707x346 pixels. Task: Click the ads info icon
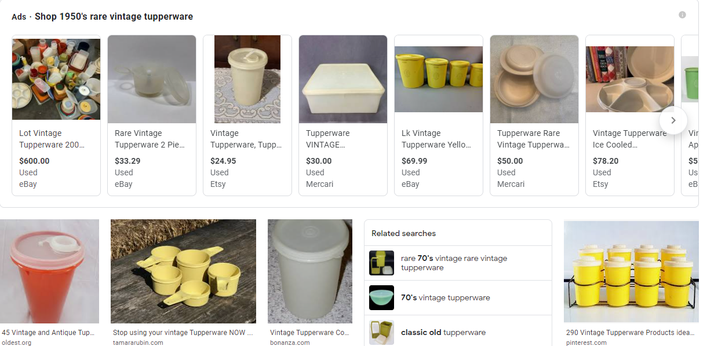(682, 15)
